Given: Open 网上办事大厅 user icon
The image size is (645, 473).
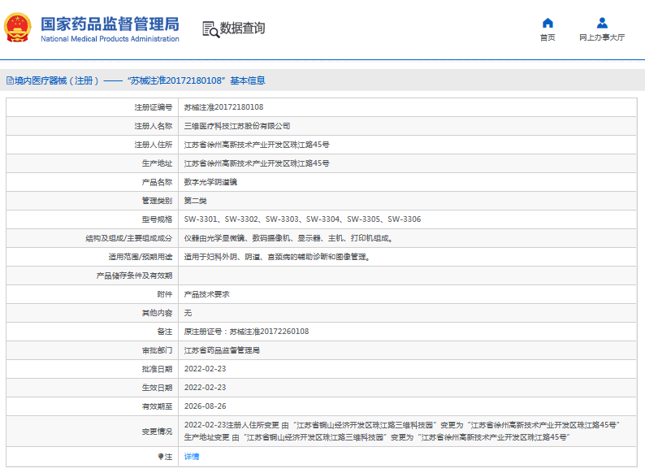Looking at the screenshot, I should pyautogui.click(x=602, y=23).
